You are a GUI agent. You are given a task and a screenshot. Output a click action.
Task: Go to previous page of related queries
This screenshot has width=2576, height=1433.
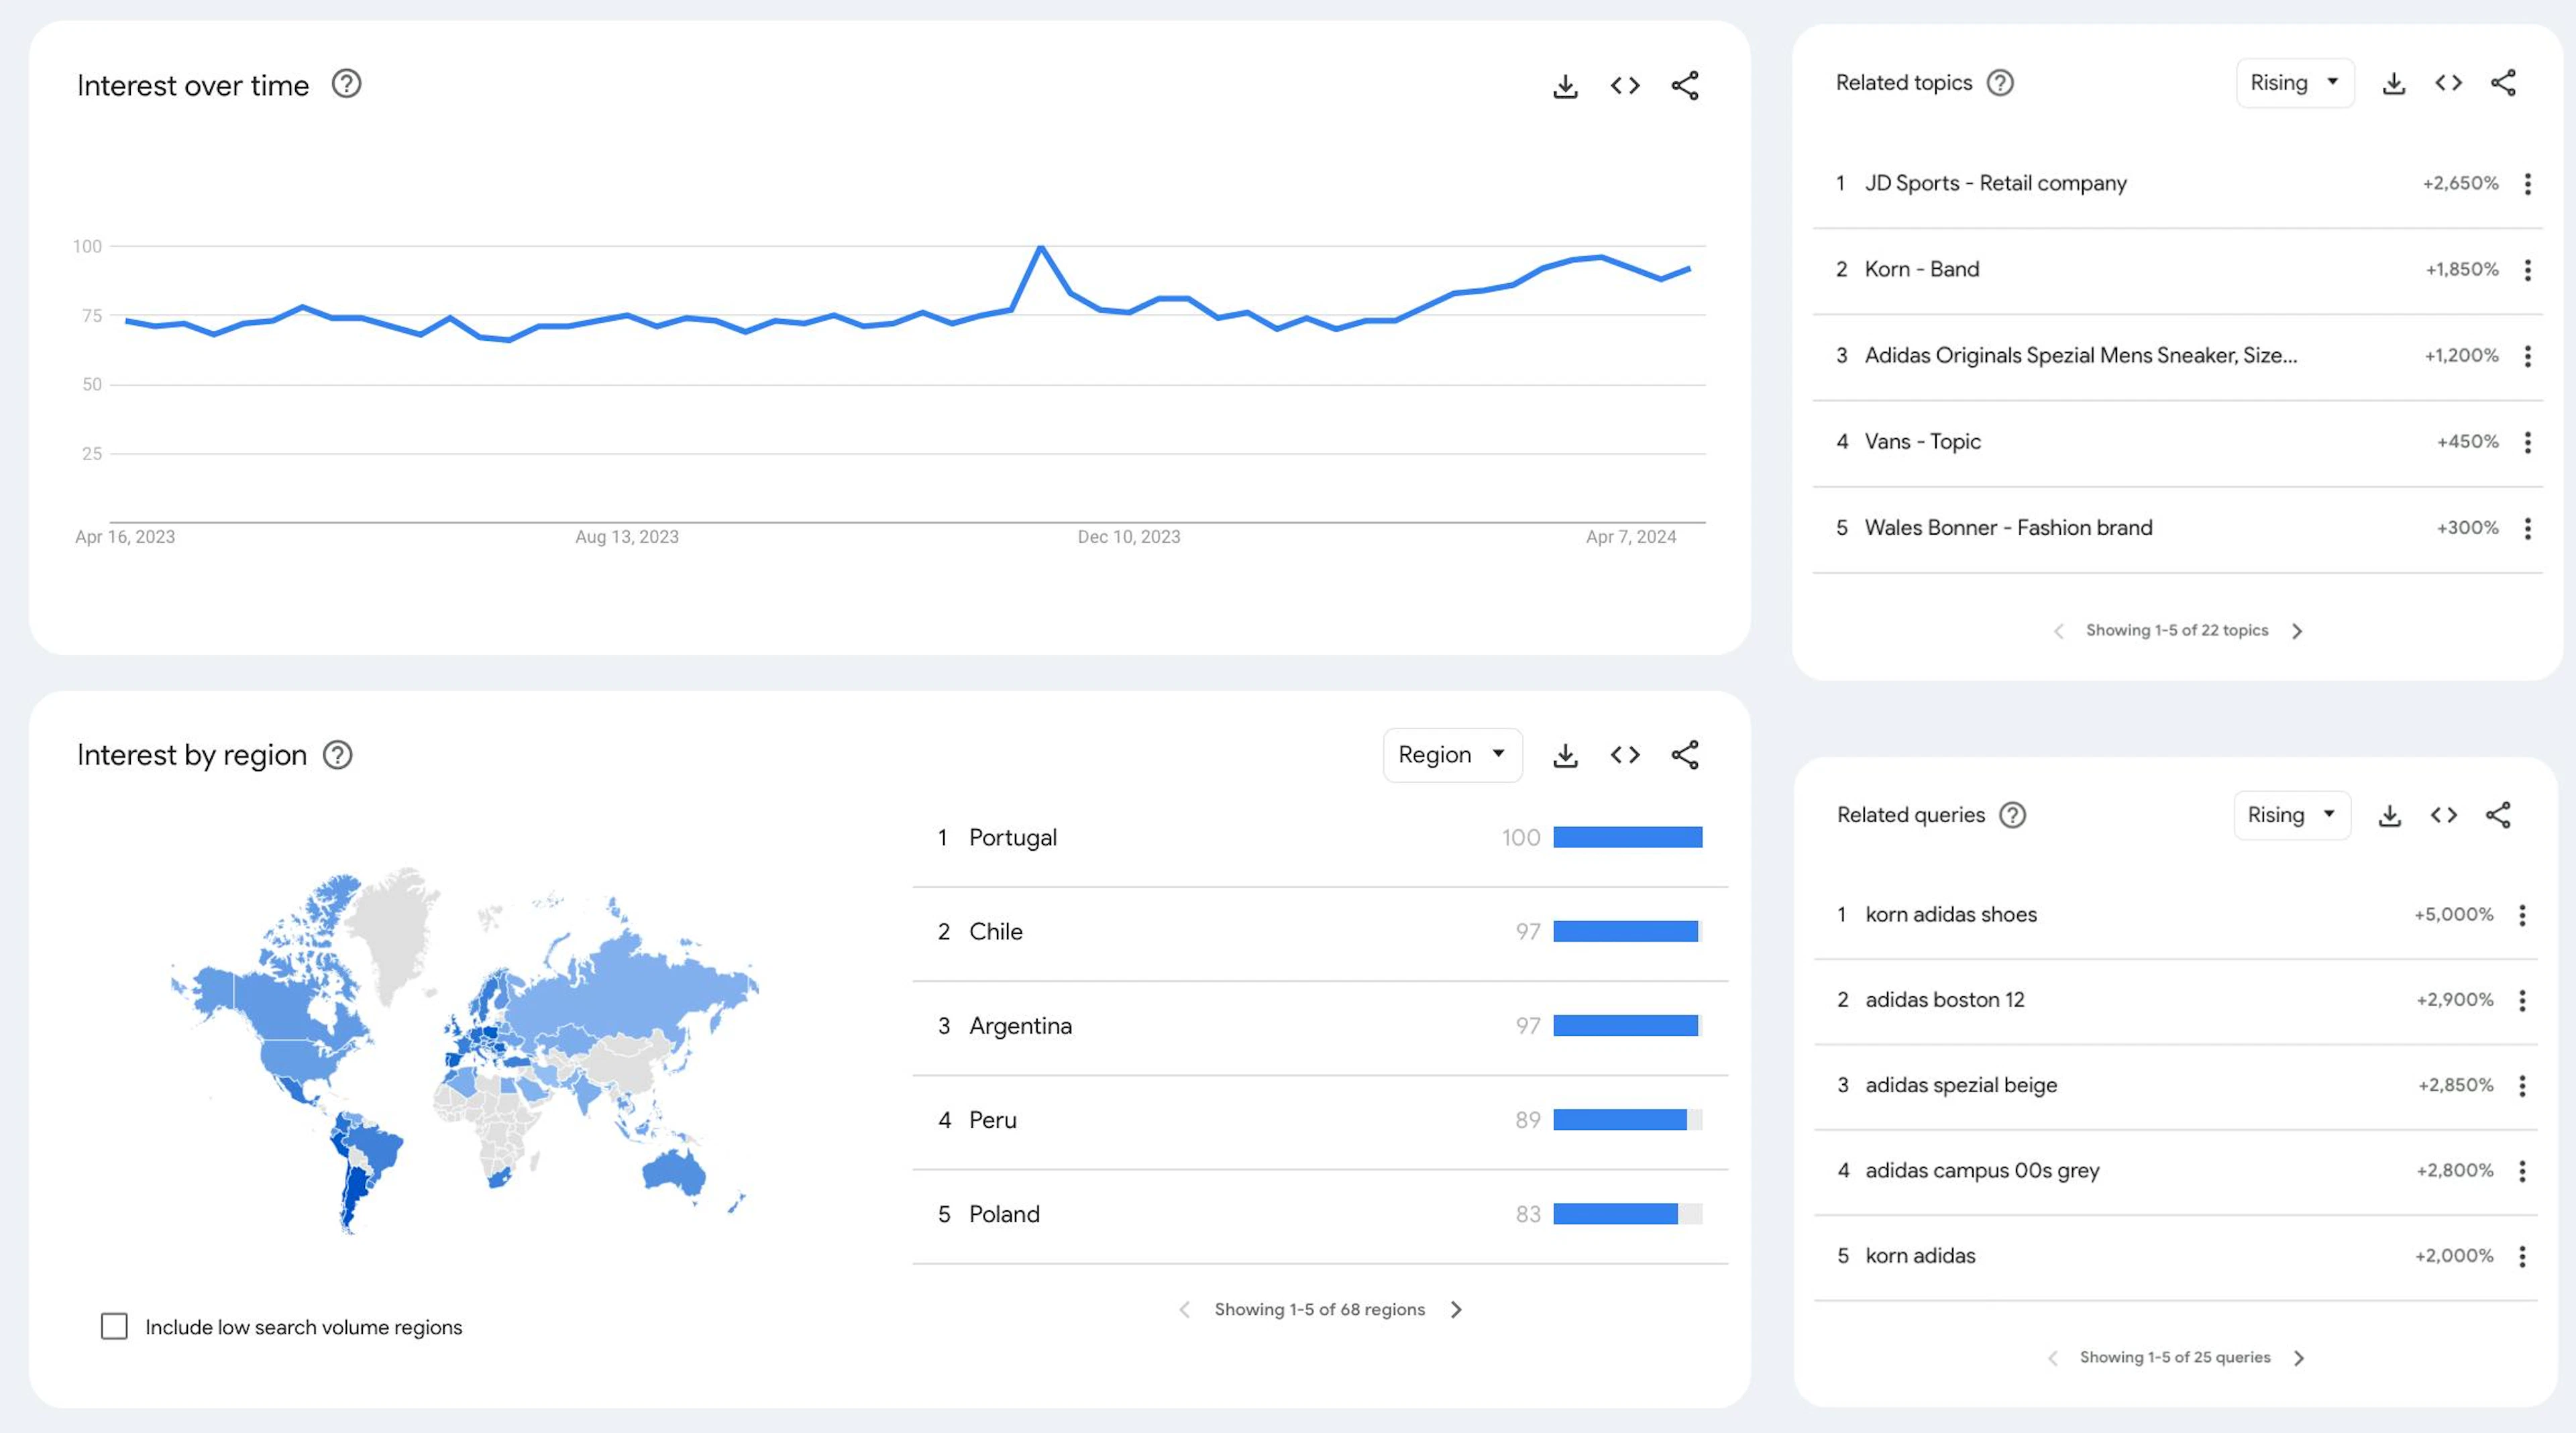pyautogui.click(x=2053, y=1358)
